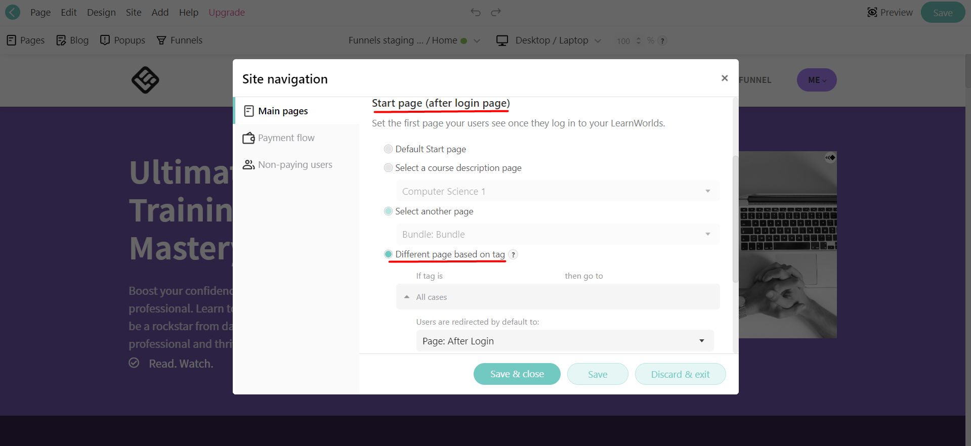Redo the last editor action
The image size is (971, 446).
click(x=496, y=12)
